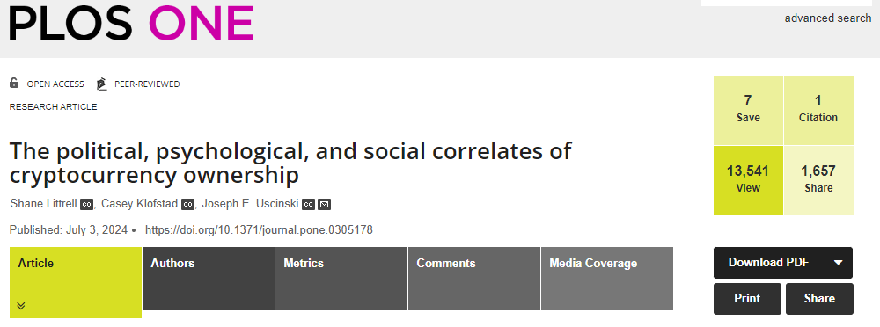This screenshot has width=880, height=327.
Task: Open the article DOI link
Action: pos(259,230)
